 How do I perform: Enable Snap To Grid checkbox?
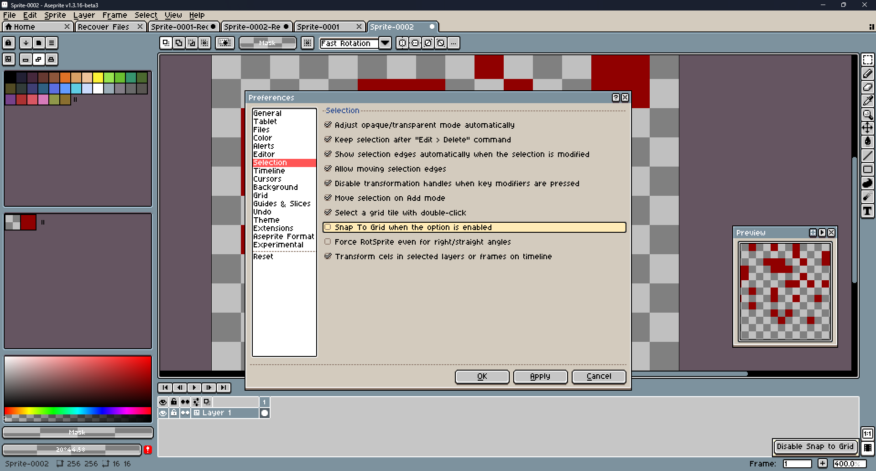click(x=328, y=227)
